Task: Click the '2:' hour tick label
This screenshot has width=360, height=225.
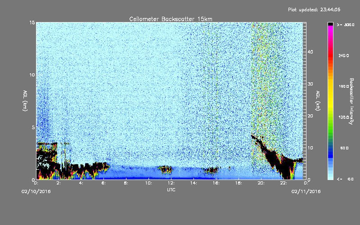Action: pyautogui.click(x=59, y=183)
